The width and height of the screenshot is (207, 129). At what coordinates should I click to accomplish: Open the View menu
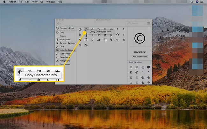click(35, 2)
